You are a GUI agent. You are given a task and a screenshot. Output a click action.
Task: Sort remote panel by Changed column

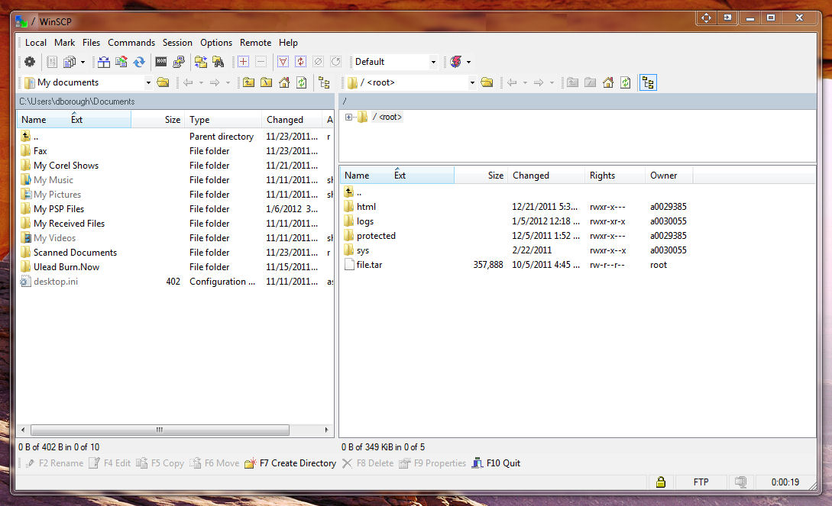click(546, 176)
